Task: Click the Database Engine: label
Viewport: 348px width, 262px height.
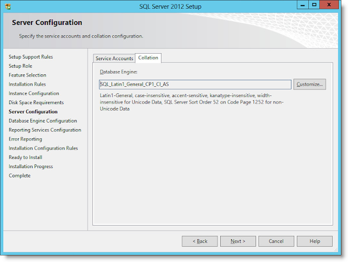Action: (119, 72)
